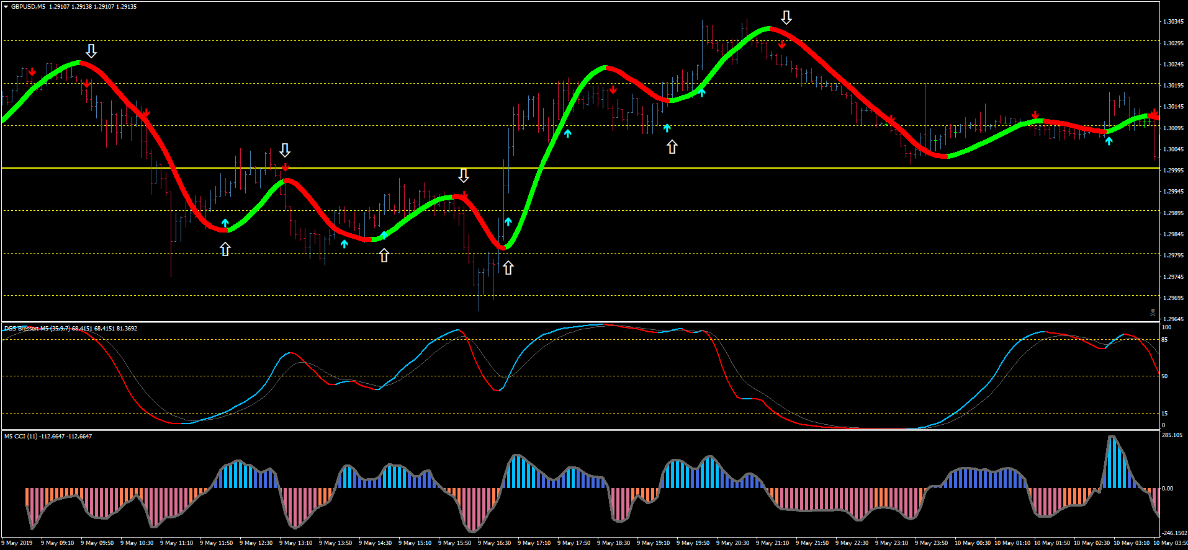Click the 9 May 17:10 time label

point(534,543)
